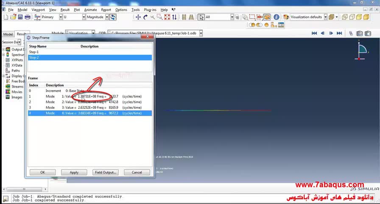Open a file with the folder icon
Screen dimensions: 380x204
13,17
